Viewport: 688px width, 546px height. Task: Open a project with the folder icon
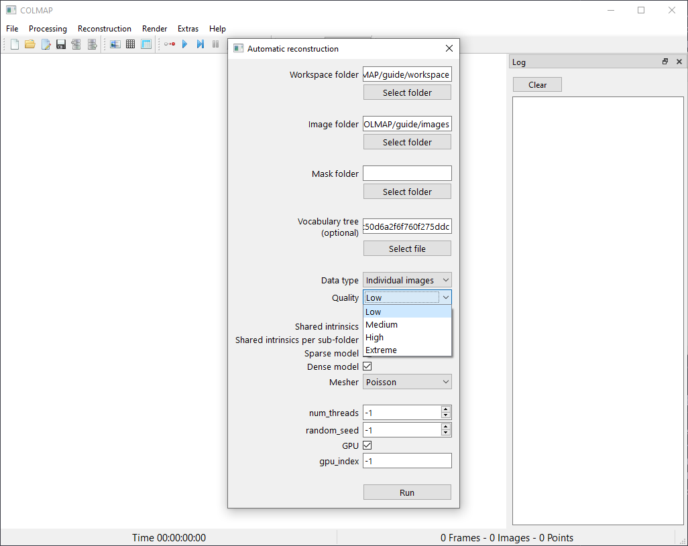click(x=30, y=44)
